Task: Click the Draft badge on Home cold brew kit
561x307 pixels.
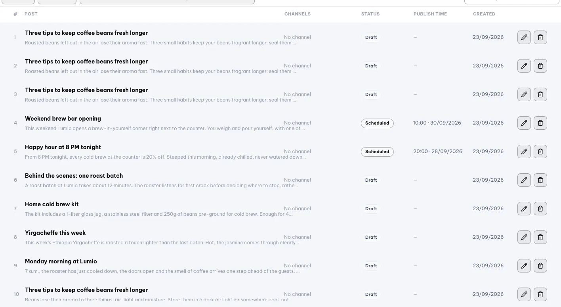Action: coord(371,209)
